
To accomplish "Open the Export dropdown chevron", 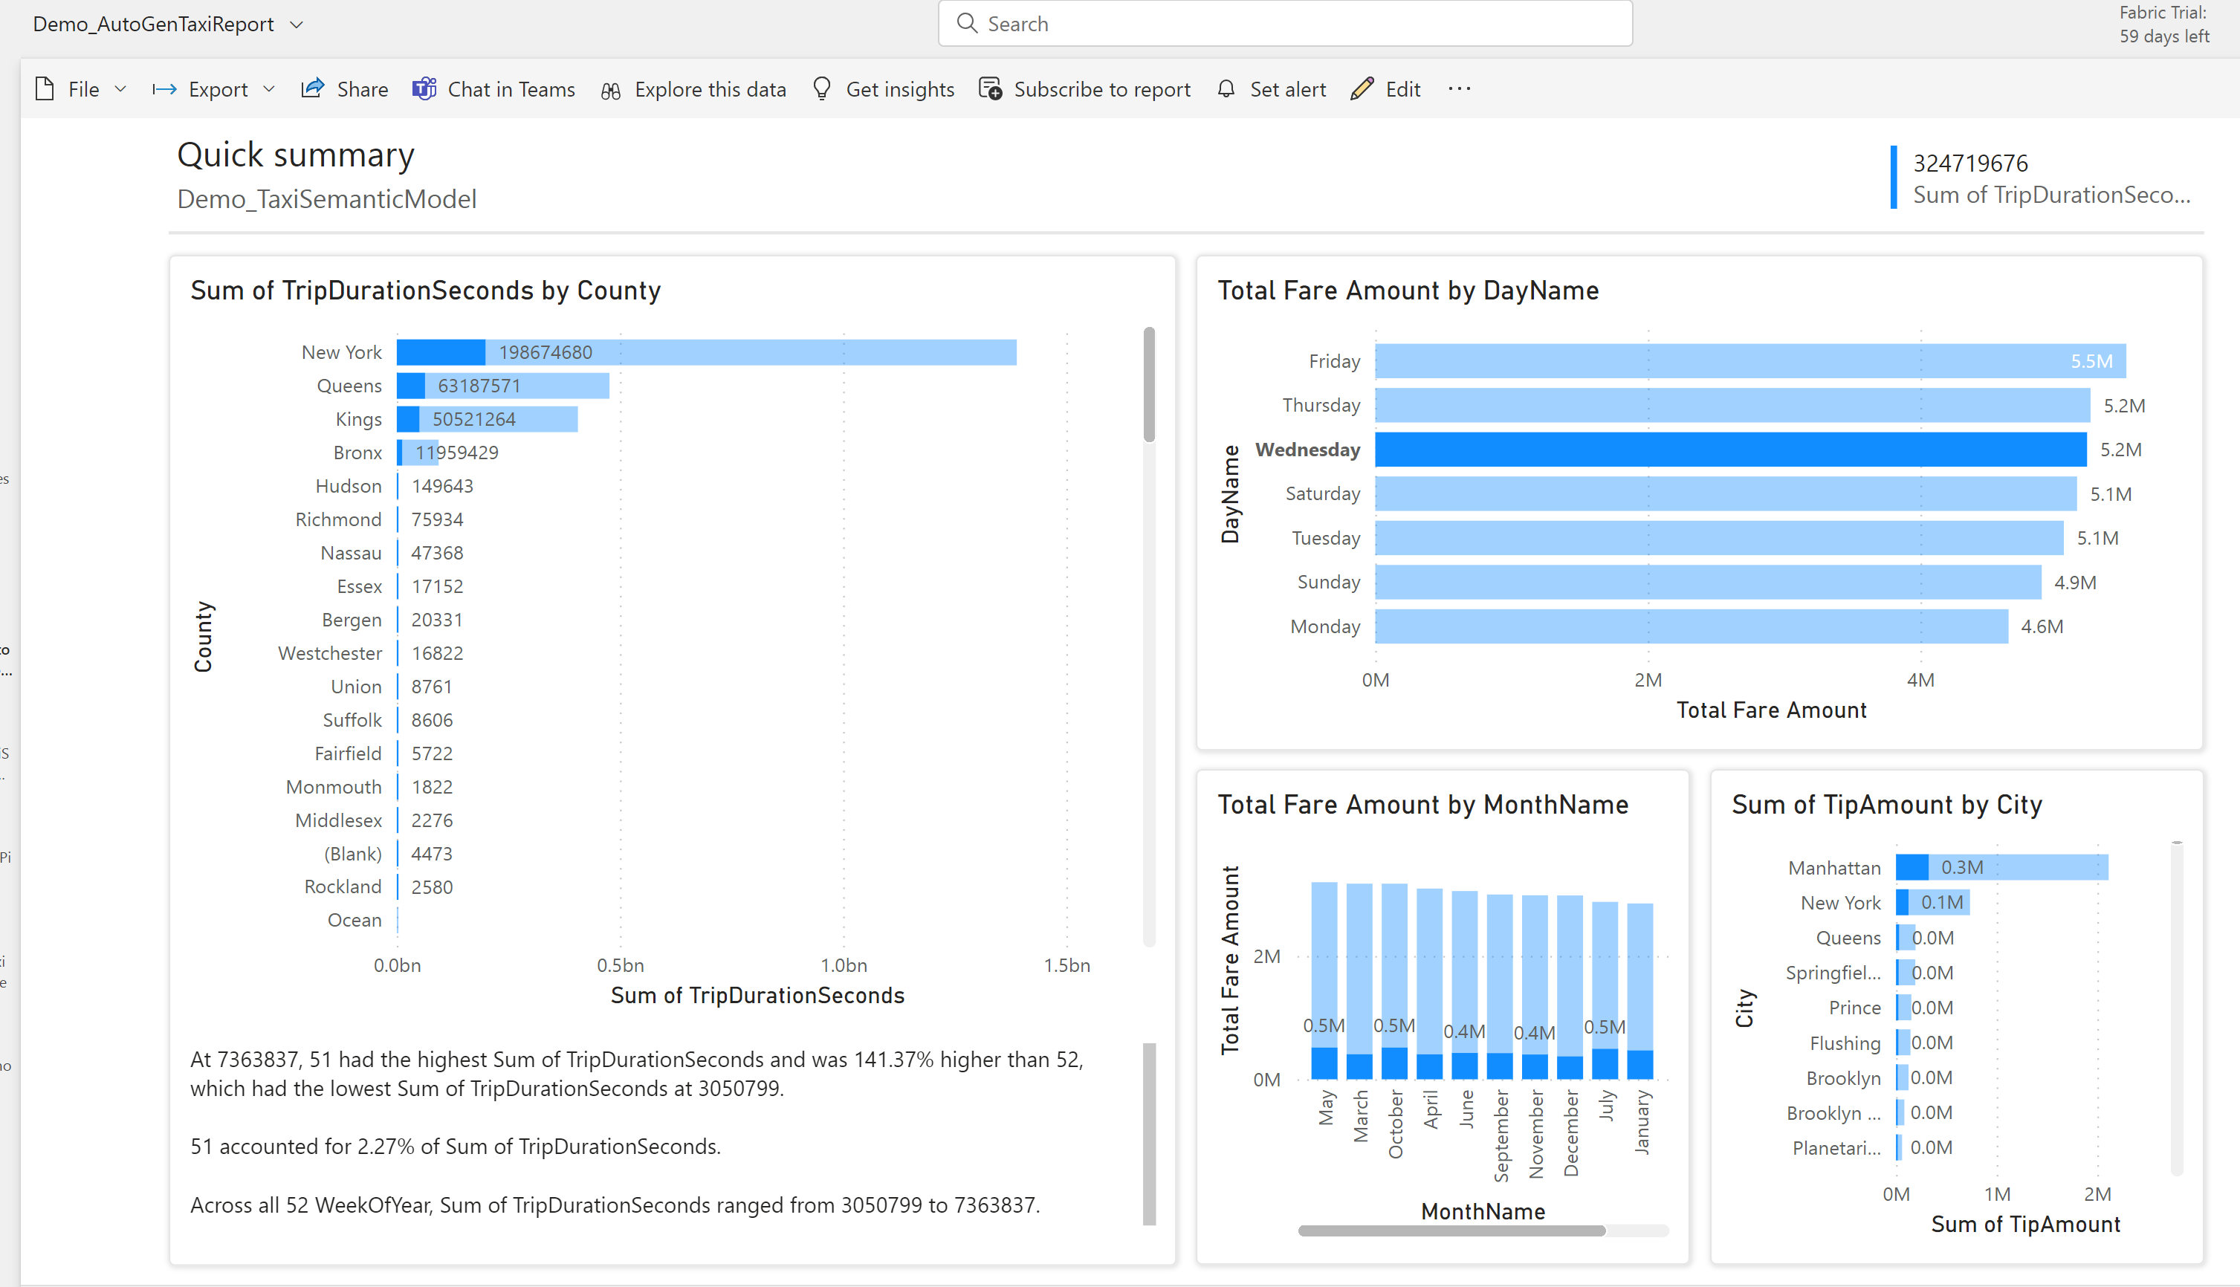I will coord(269,88).
